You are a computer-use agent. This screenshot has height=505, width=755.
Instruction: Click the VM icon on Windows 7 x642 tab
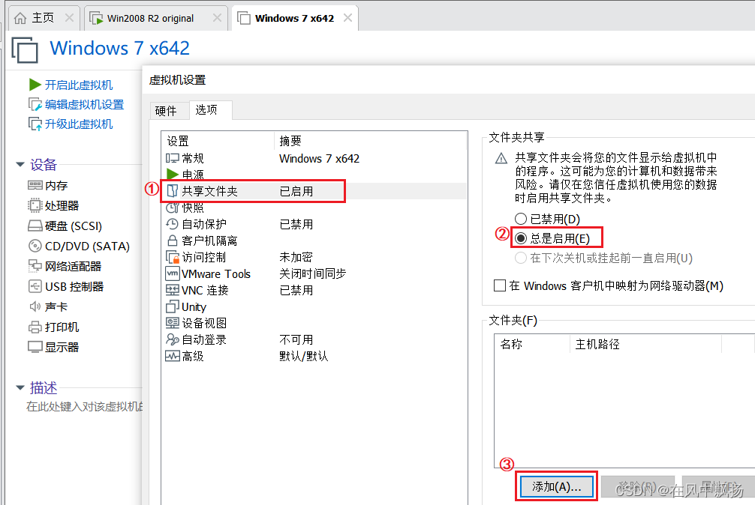coord(244,18)
